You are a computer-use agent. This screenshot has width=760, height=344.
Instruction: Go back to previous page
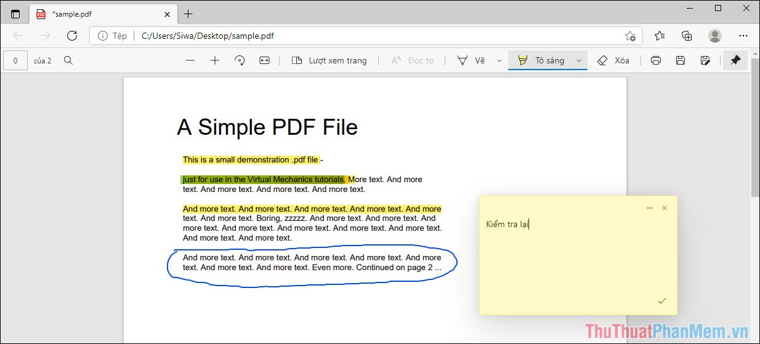[x=18, y=36]
